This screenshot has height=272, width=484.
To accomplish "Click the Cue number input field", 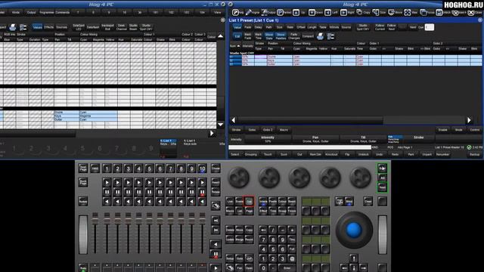I will (x=430, y=27).
